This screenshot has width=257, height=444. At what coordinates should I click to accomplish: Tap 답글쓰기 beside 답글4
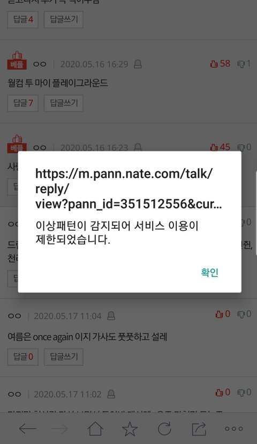pyautogui.click(x=64, y=19)
